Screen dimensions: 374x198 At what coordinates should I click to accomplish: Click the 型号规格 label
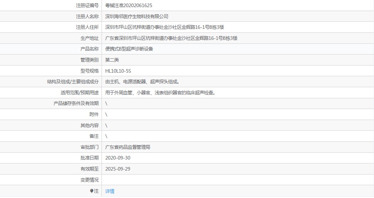pyautogui.click(x=89, y=71)
